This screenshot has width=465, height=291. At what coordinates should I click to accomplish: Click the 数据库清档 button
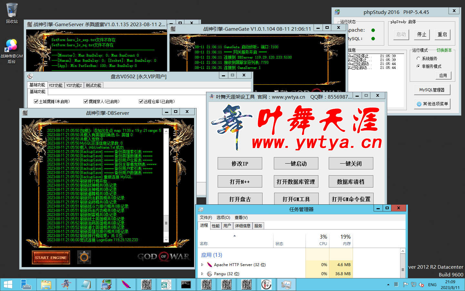tap(351, 181)
